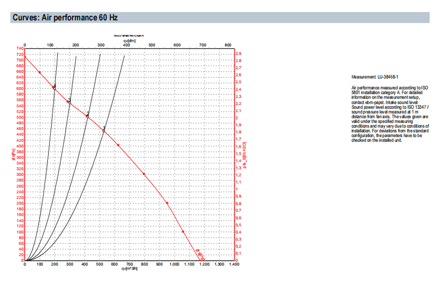Viewport: 440px width, 296px height.
Task: Click "400" on the top cfm axis
Action: [127, 45]
